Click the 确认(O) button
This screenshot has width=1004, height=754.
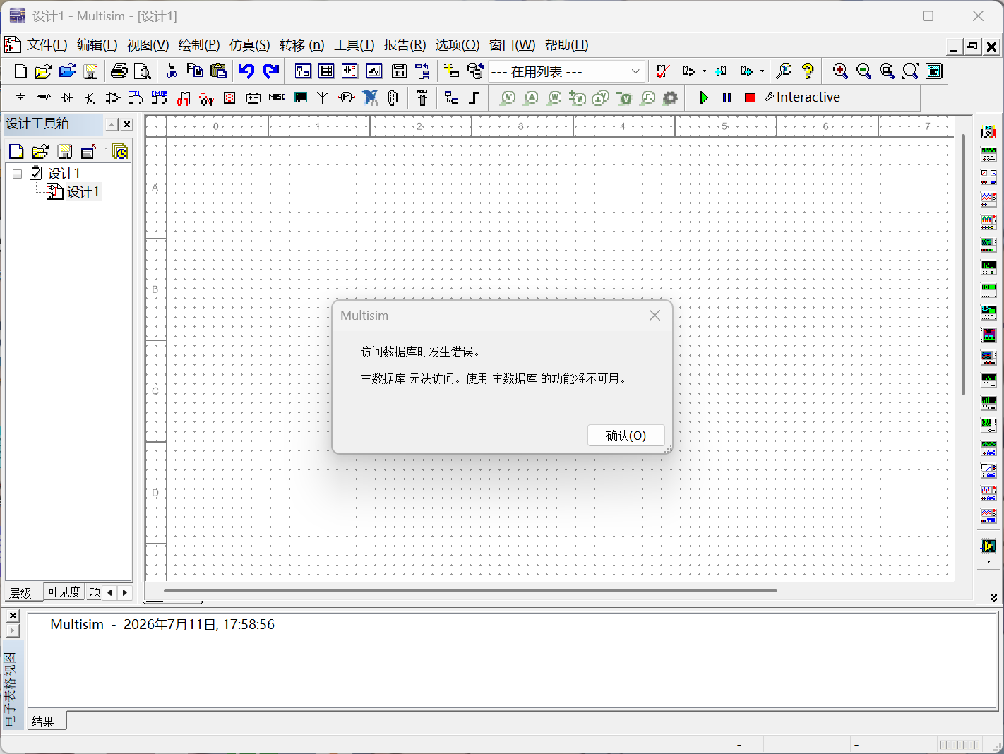tap(626, 436)
